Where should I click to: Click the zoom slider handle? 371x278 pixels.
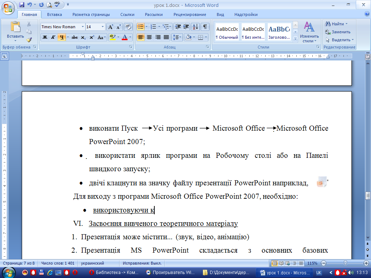click(x=345, y=263)
